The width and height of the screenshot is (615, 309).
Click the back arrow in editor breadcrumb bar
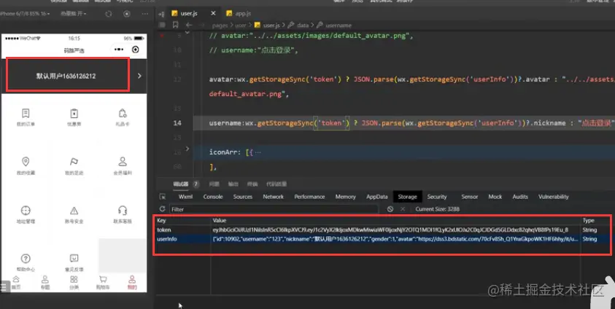click(x=189, y=25)
